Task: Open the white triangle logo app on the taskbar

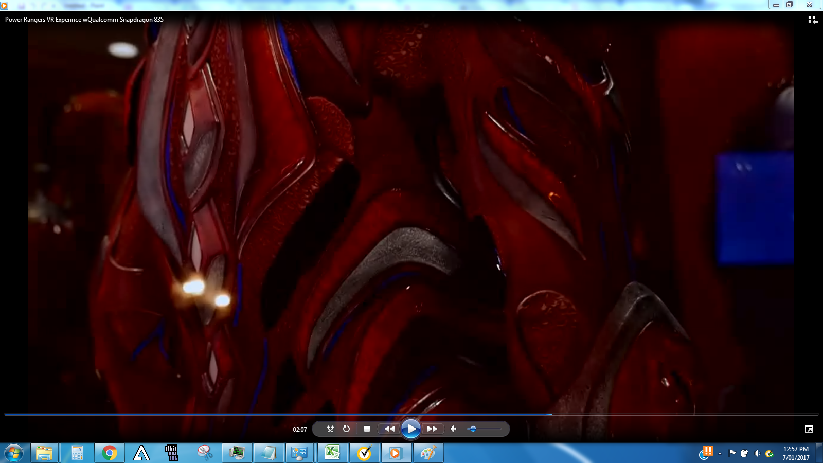Action: 141,453
